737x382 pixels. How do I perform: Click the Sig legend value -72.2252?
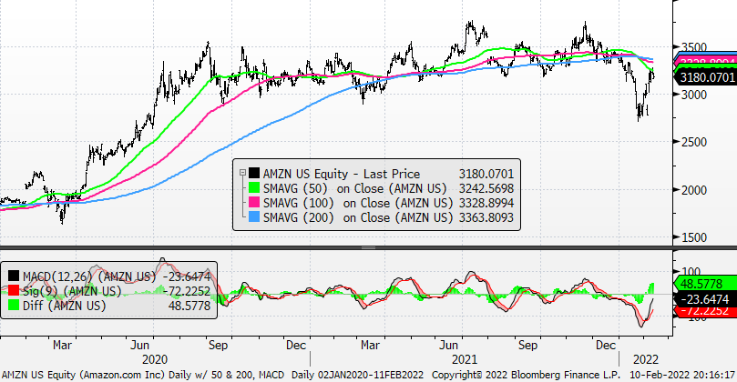[186, 291]
